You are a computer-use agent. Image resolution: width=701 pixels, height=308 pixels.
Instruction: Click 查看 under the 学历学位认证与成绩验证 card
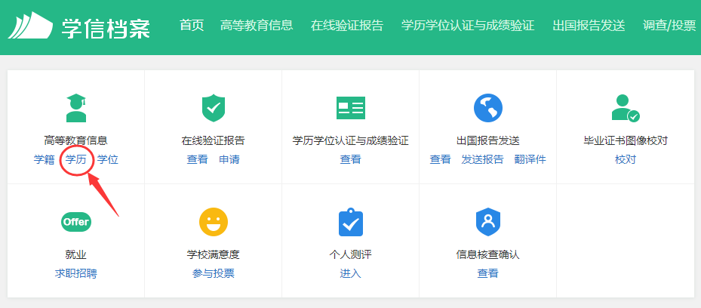350,159
